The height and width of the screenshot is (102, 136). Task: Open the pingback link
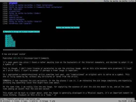13,3
